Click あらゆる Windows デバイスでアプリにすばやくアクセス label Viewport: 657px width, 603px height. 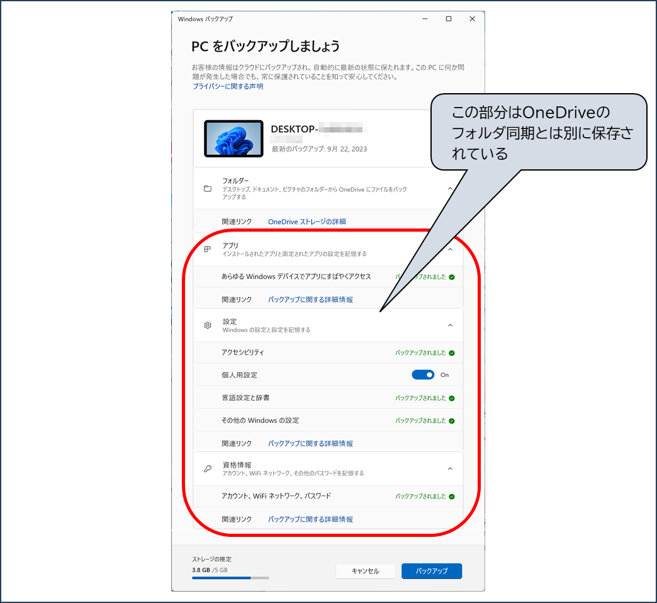tap(296, 276)
